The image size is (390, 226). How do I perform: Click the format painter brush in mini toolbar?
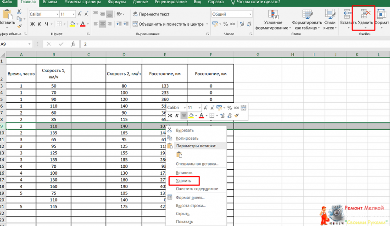pyautogui.click(x=236, y=116)
